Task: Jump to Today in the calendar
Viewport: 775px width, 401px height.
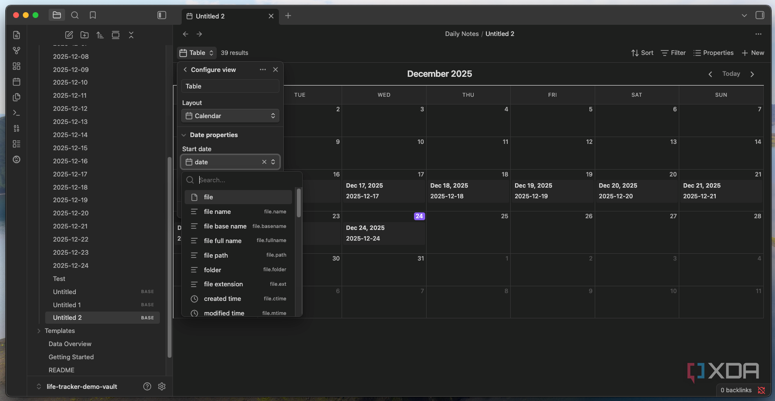Action: tap(731, 73)
